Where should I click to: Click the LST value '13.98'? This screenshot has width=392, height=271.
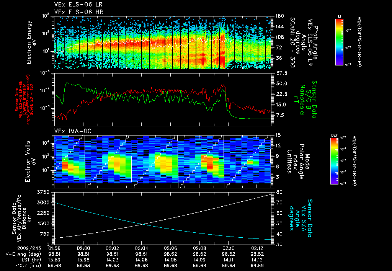[83, 260]
